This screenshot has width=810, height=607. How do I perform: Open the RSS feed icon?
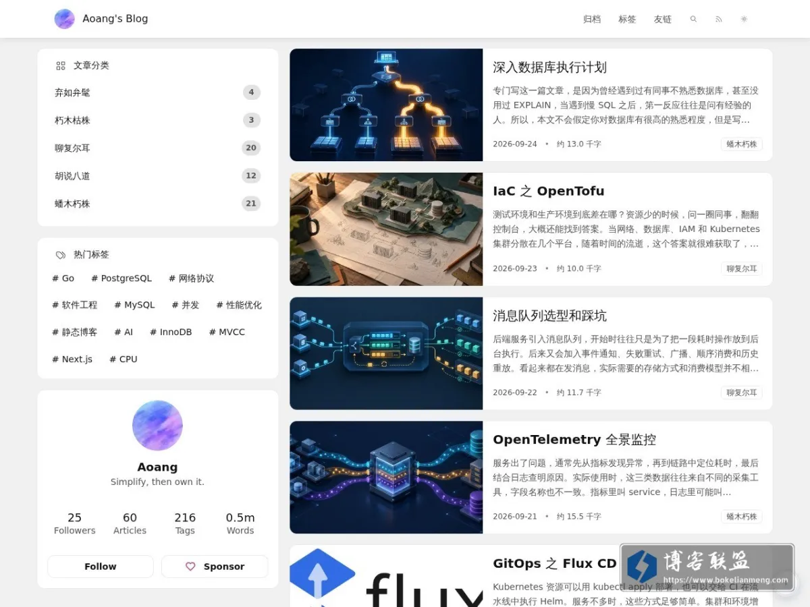point(719,19)
